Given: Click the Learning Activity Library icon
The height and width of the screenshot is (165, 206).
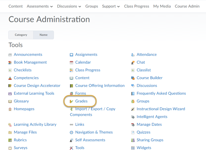Looking at the screenshot, I should [x=10, y=125].
